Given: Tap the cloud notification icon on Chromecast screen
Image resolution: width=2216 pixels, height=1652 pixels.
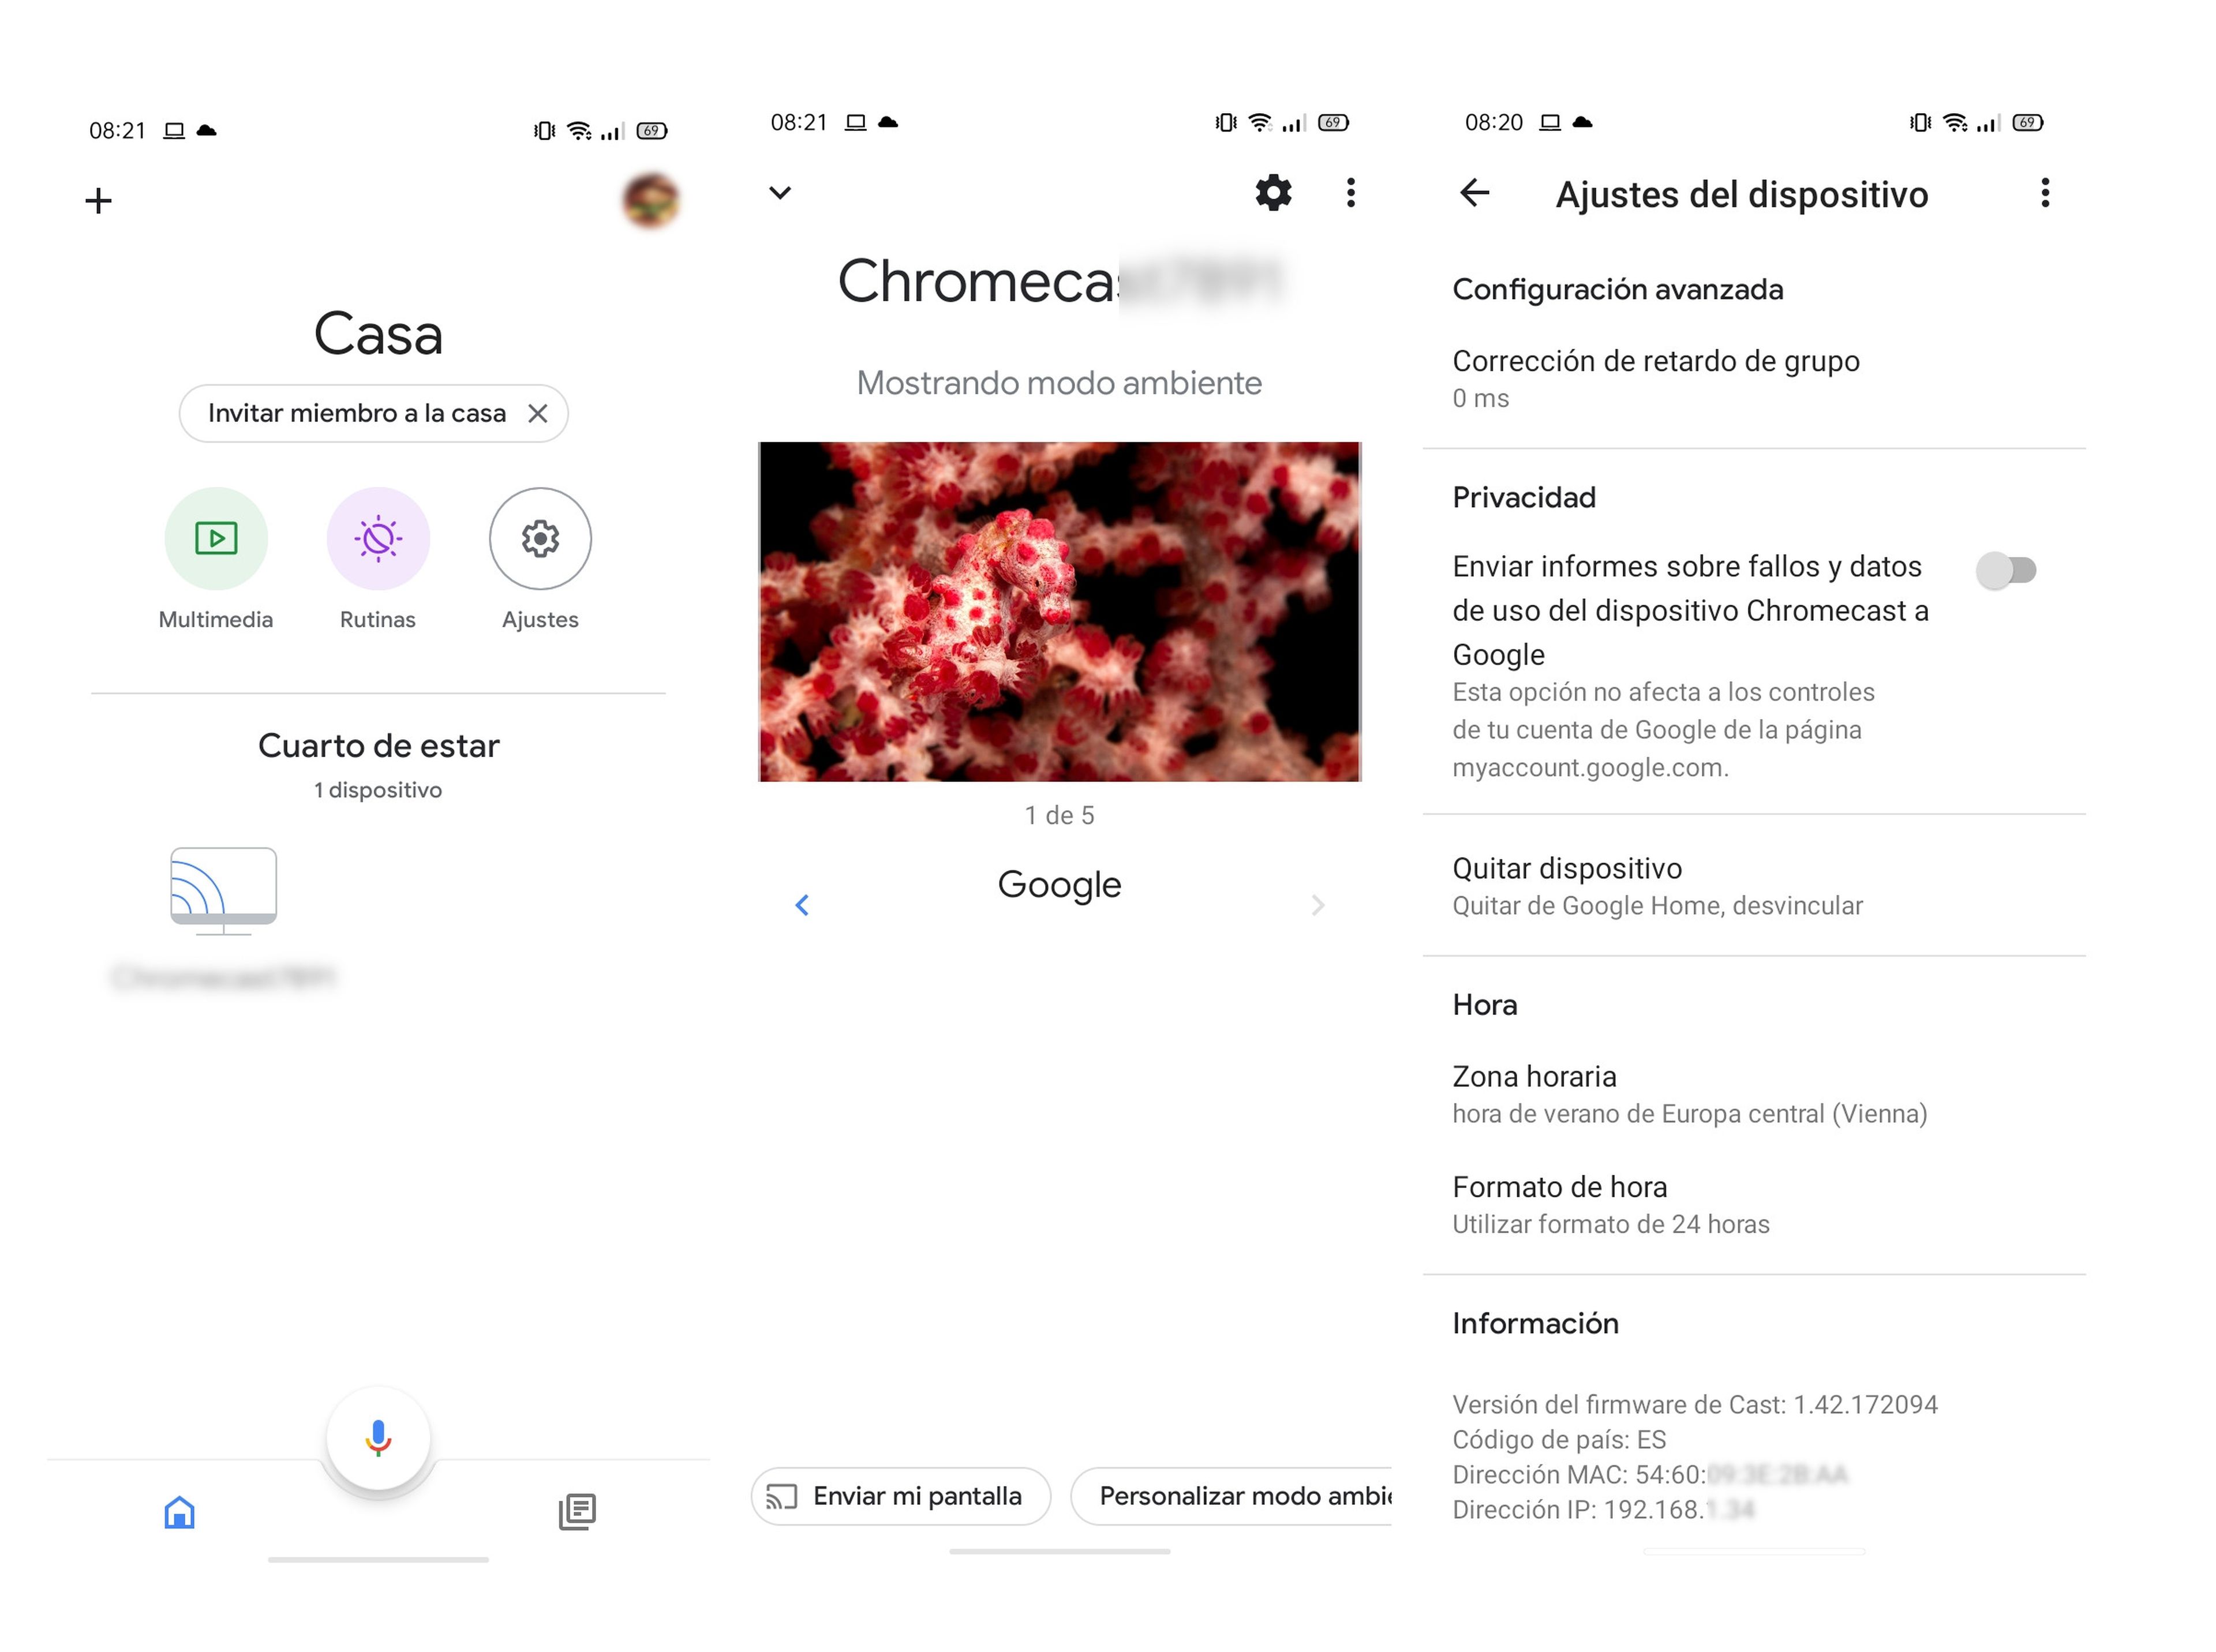Looking at the screenshot, I should 887,122.
